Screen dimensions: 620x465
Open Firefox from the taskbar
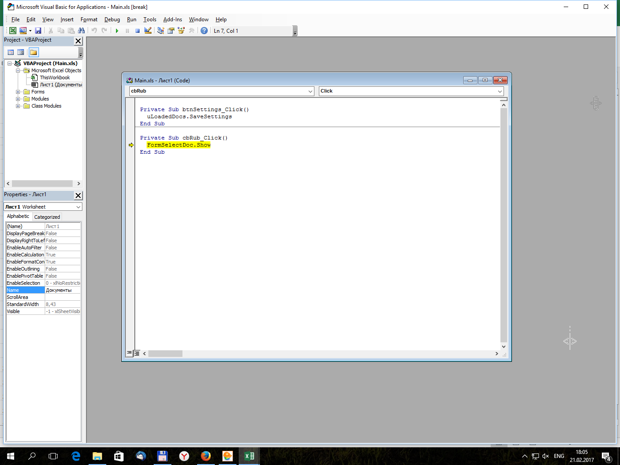(x=205, y=456)
